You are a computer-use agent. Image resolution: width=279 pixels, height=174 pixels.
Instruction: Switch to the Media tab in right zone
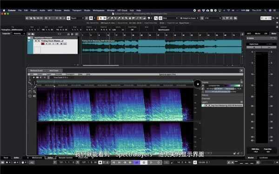coord(258,33)
